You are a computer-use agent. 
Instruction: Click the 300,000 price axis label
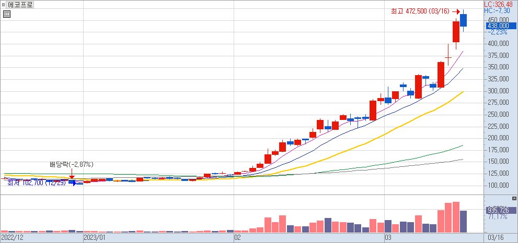pos(499,91)
